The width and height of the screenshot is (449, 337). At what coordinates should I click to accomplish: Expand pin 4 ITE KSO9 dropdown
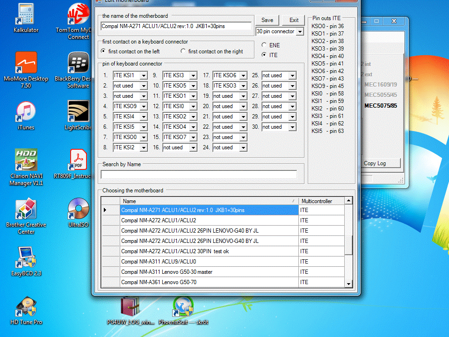coord(144,106)
